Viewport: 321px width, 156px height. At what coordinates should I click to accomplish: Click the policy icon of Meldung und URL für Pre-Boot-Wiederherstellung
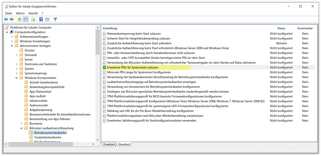(105, 111)
